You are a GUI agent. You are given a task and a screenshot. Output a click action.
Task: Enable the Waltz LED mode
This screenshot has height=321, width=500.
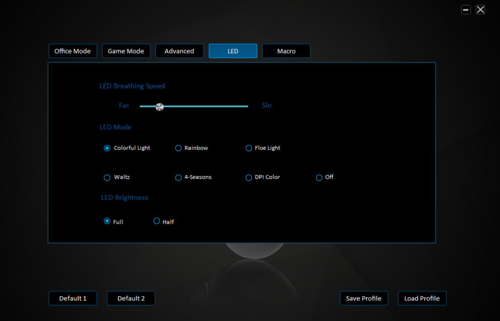pos(107,178)
